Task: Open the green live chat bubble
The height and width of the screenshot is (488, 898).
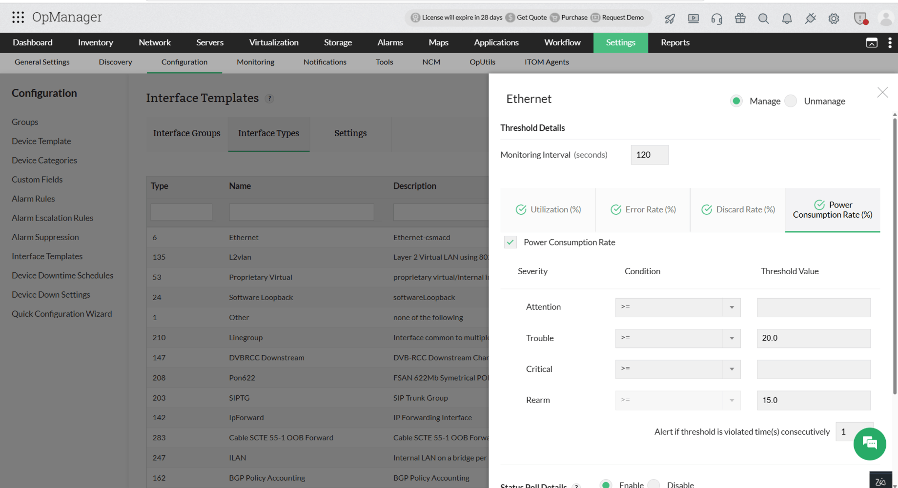Action: pyautogui.click(x=870, y=444)
